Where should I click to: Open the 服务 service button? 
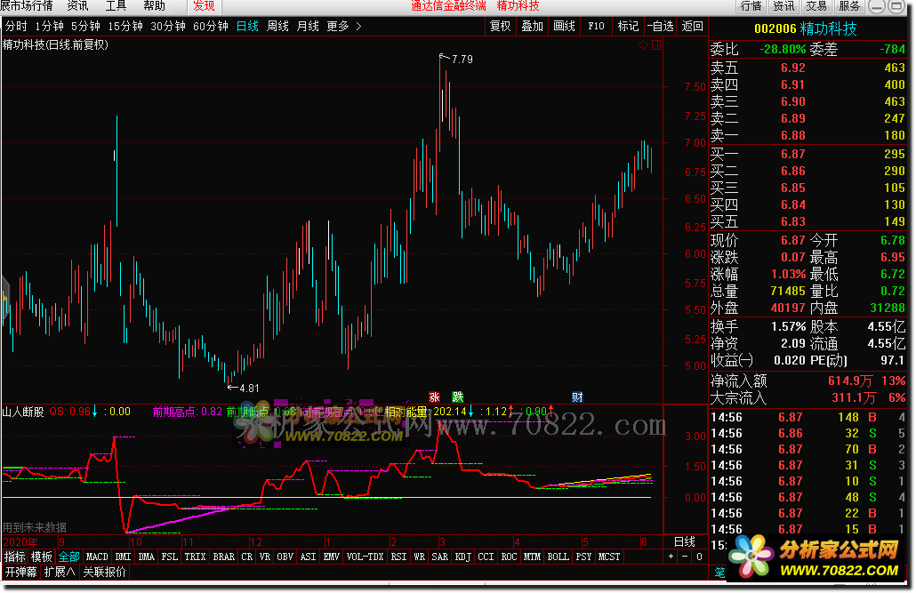tap(848, 6)
